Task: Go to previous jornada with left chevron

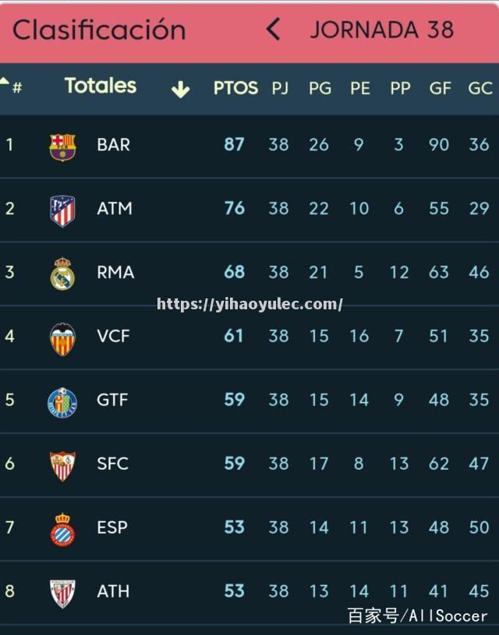Action: click(x=273, y=30)
